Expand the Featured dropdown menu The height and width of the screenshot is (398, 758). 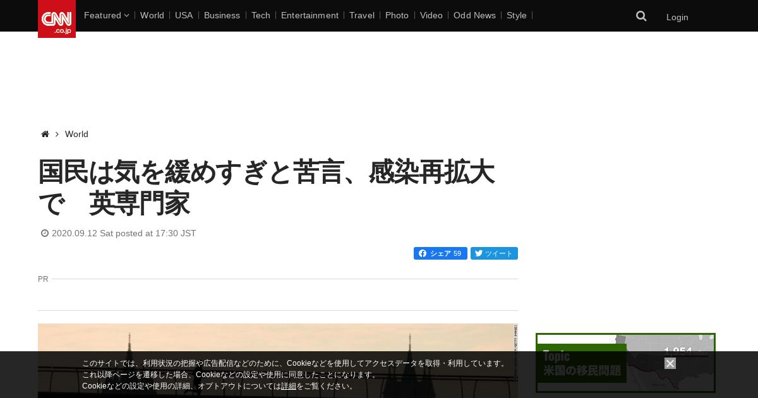pyautogui.click(x=106, y=15)
